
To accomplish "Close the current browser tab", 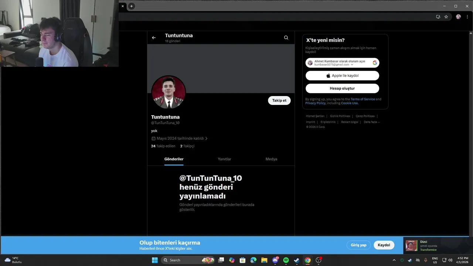I will [x=123, y=6].
